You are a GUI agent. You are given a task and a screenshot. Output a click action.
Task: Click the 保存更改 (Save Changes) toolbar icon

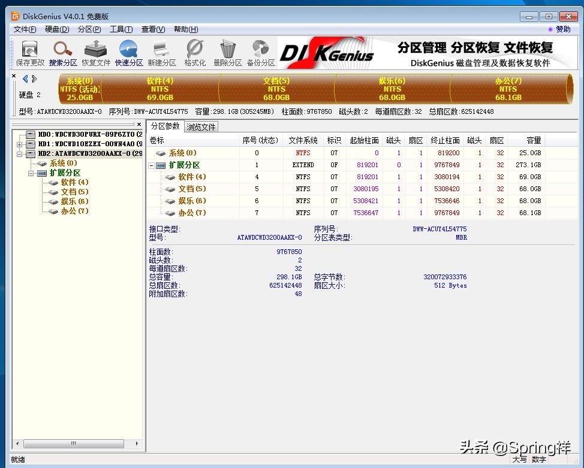pos(29,52)
